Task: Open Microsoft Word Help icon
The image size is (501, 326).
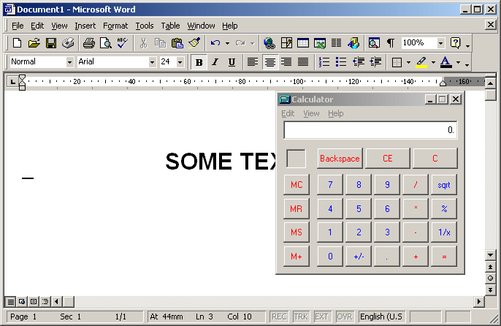Action: 455,43
